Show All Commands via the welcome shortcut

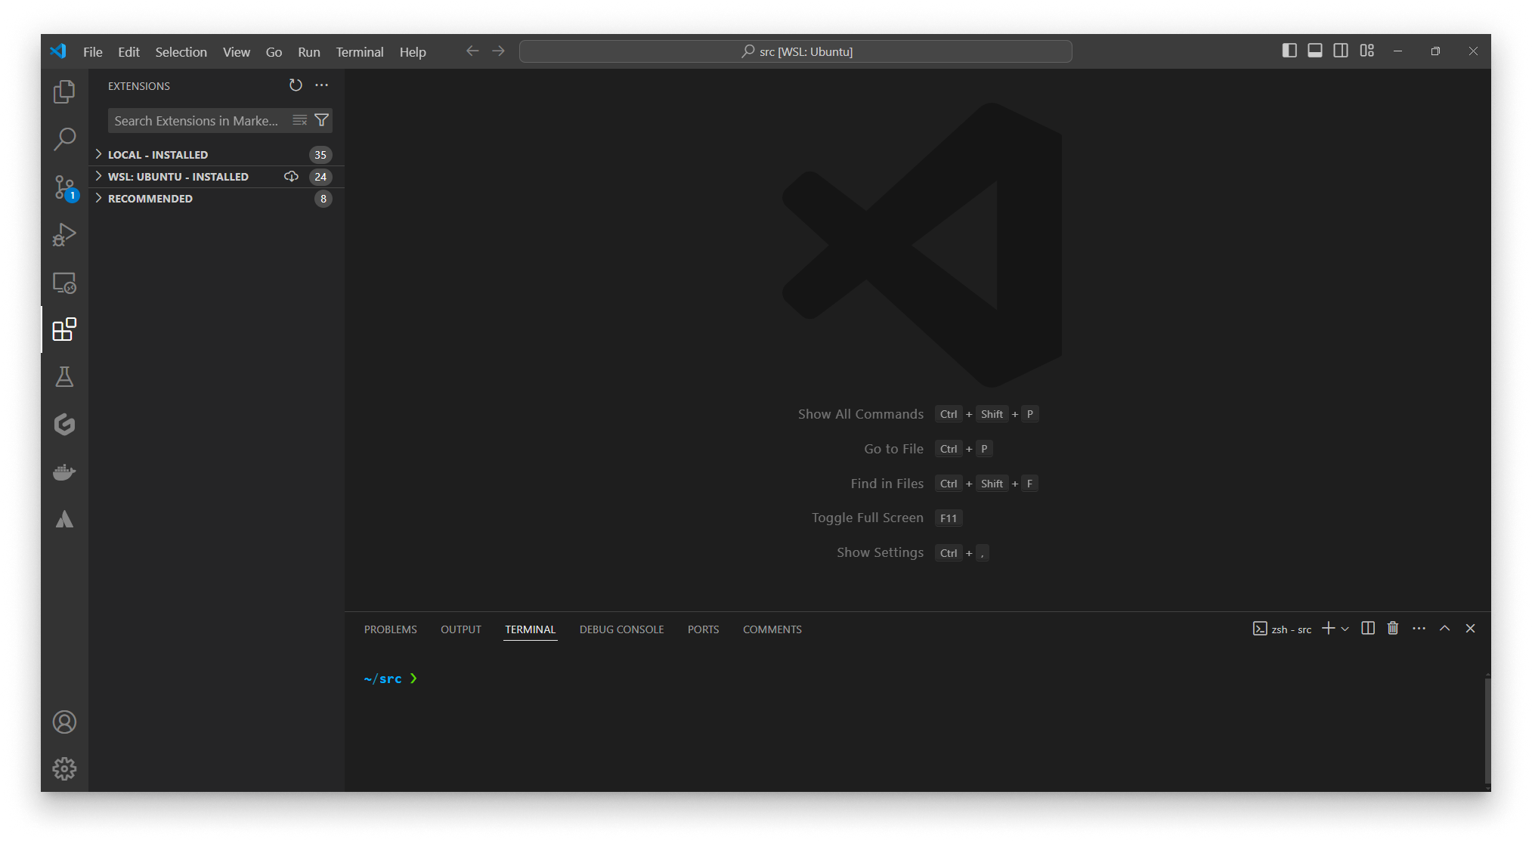861,413
